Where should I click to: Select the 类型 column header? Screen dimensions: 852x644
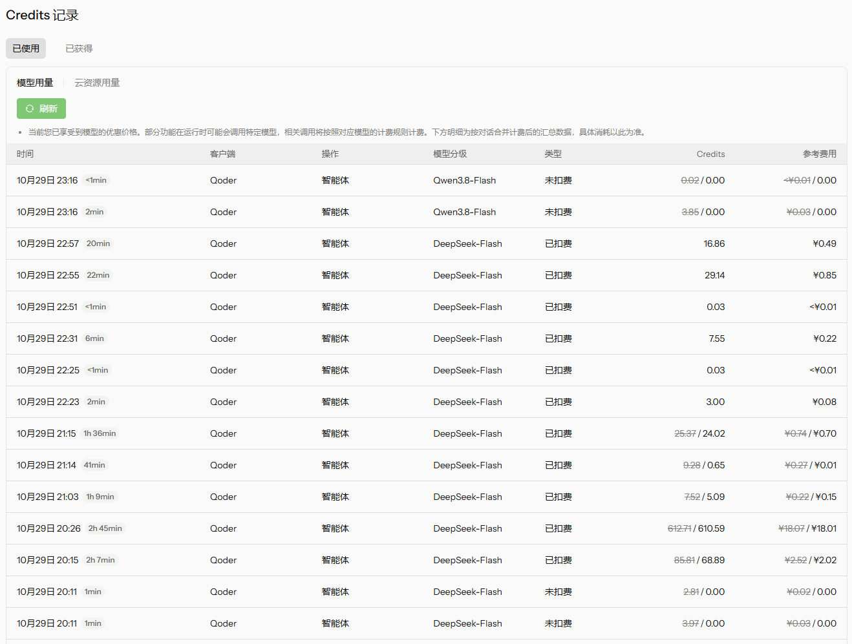(553, 154)
